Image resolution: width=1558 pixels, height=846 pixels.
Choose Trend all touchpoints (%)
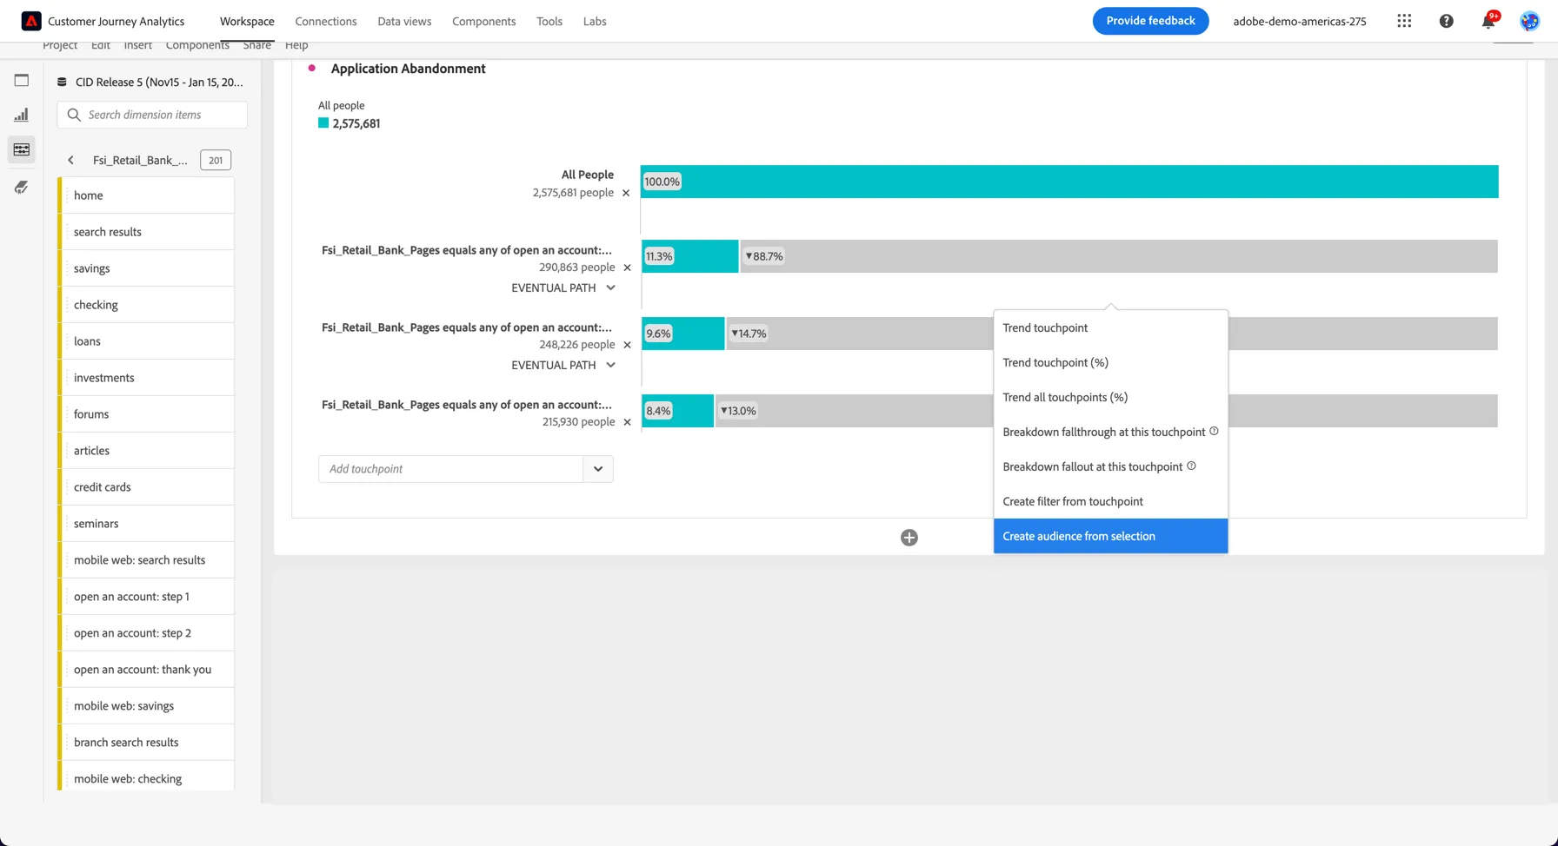click(1110, 397)
